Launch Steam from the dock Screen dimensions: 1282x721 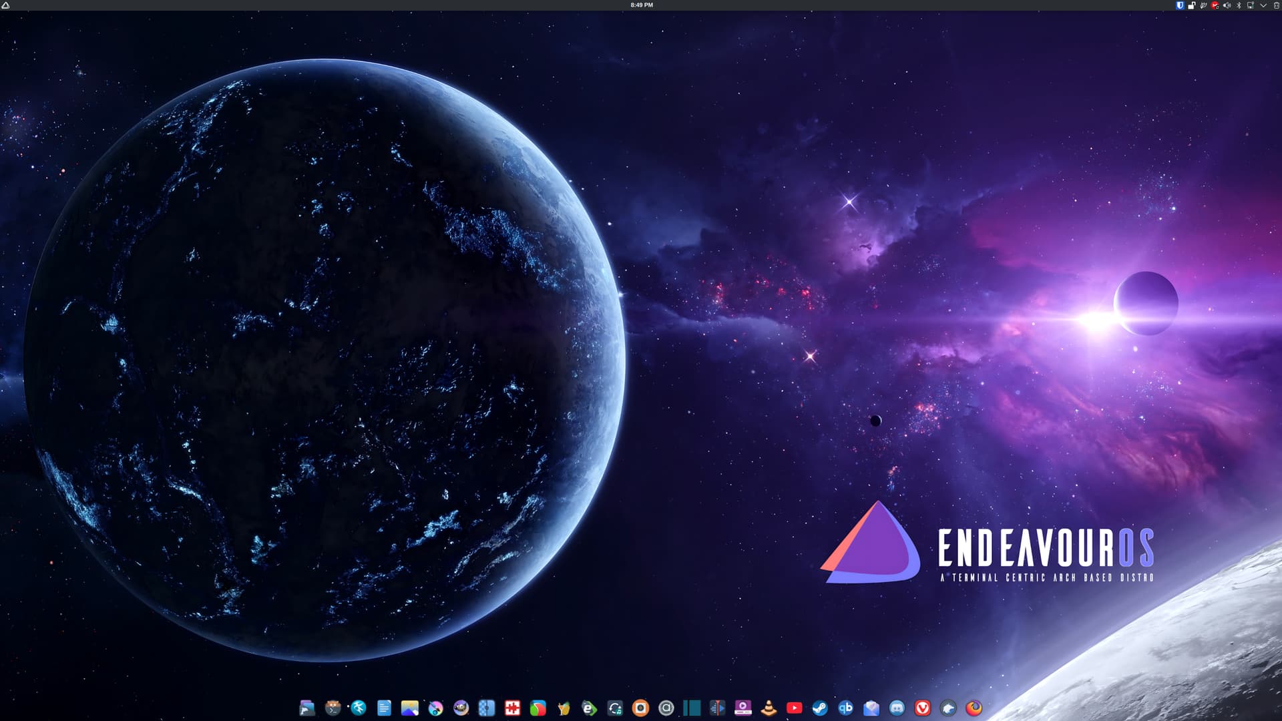pyautogui.click(x=820, y=708)
